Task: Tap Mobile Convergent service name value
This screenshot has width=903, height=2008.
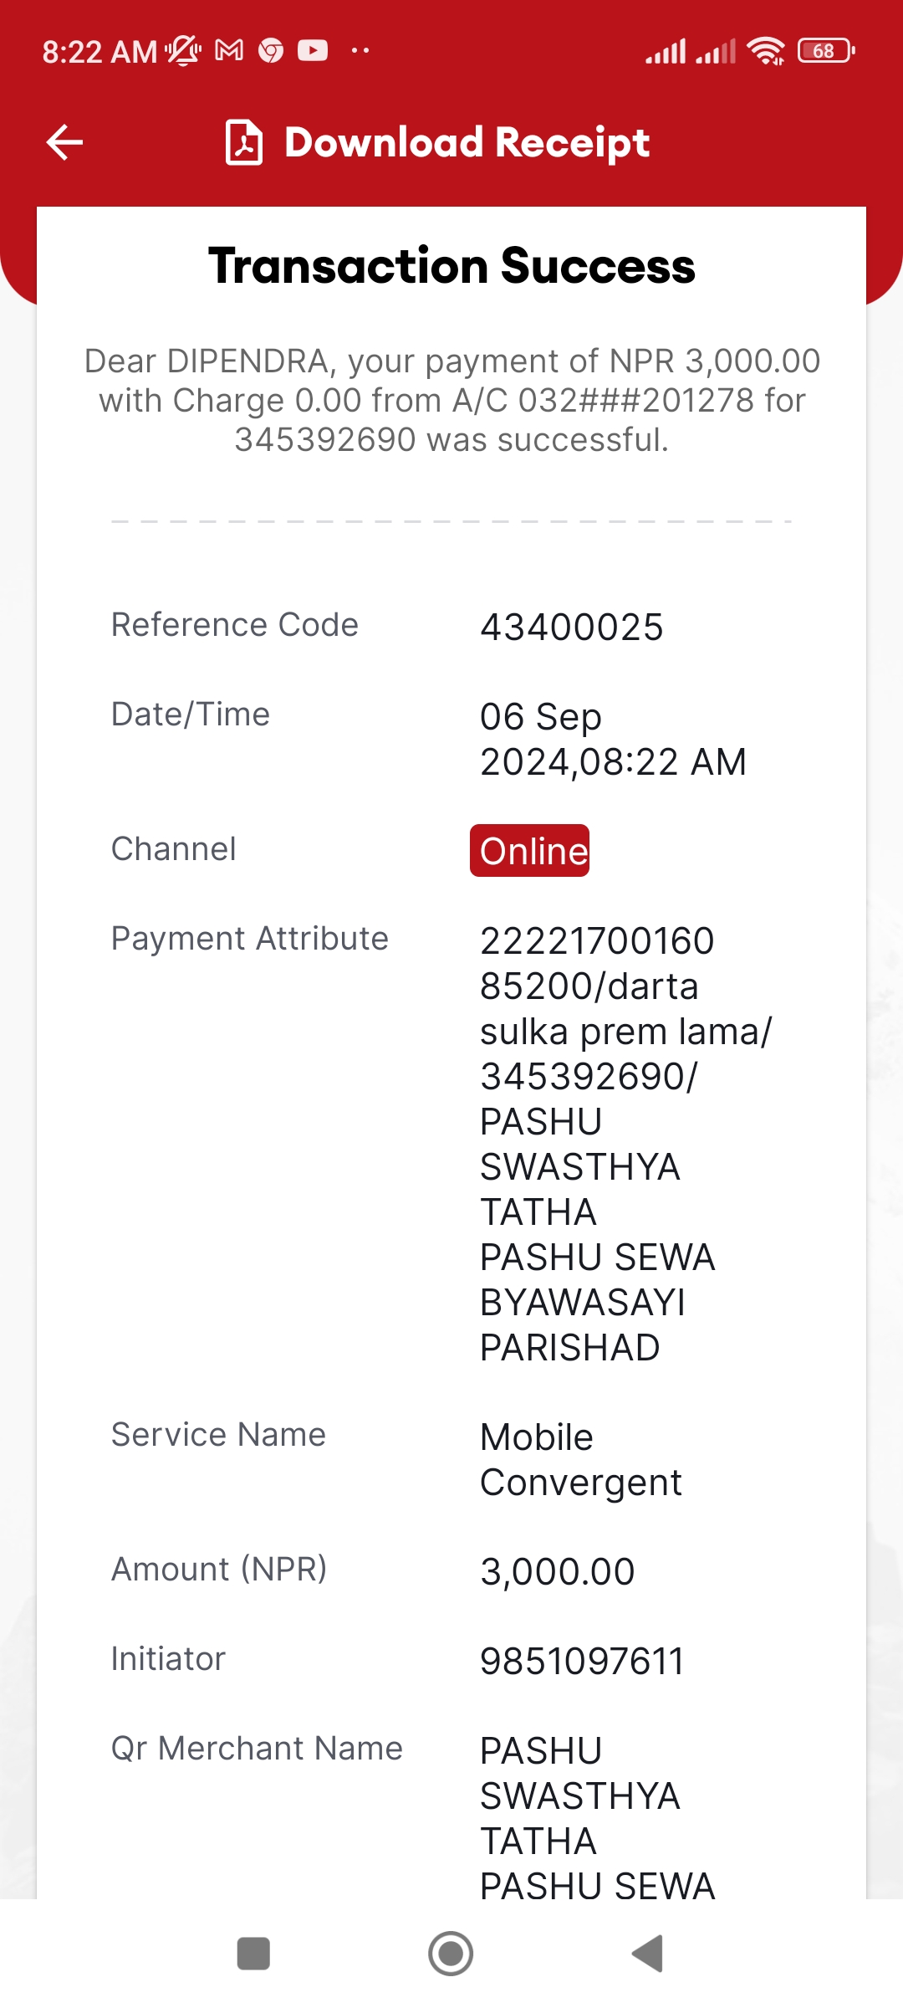Action: 581,1460
